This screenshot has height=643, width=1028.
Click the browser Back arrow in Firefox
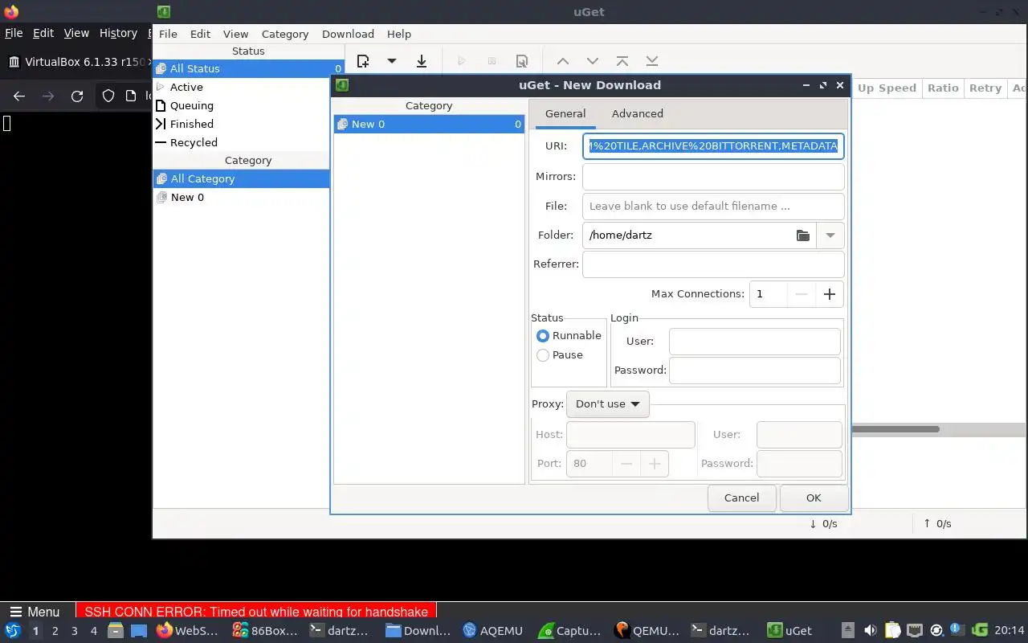coord(19,96)
